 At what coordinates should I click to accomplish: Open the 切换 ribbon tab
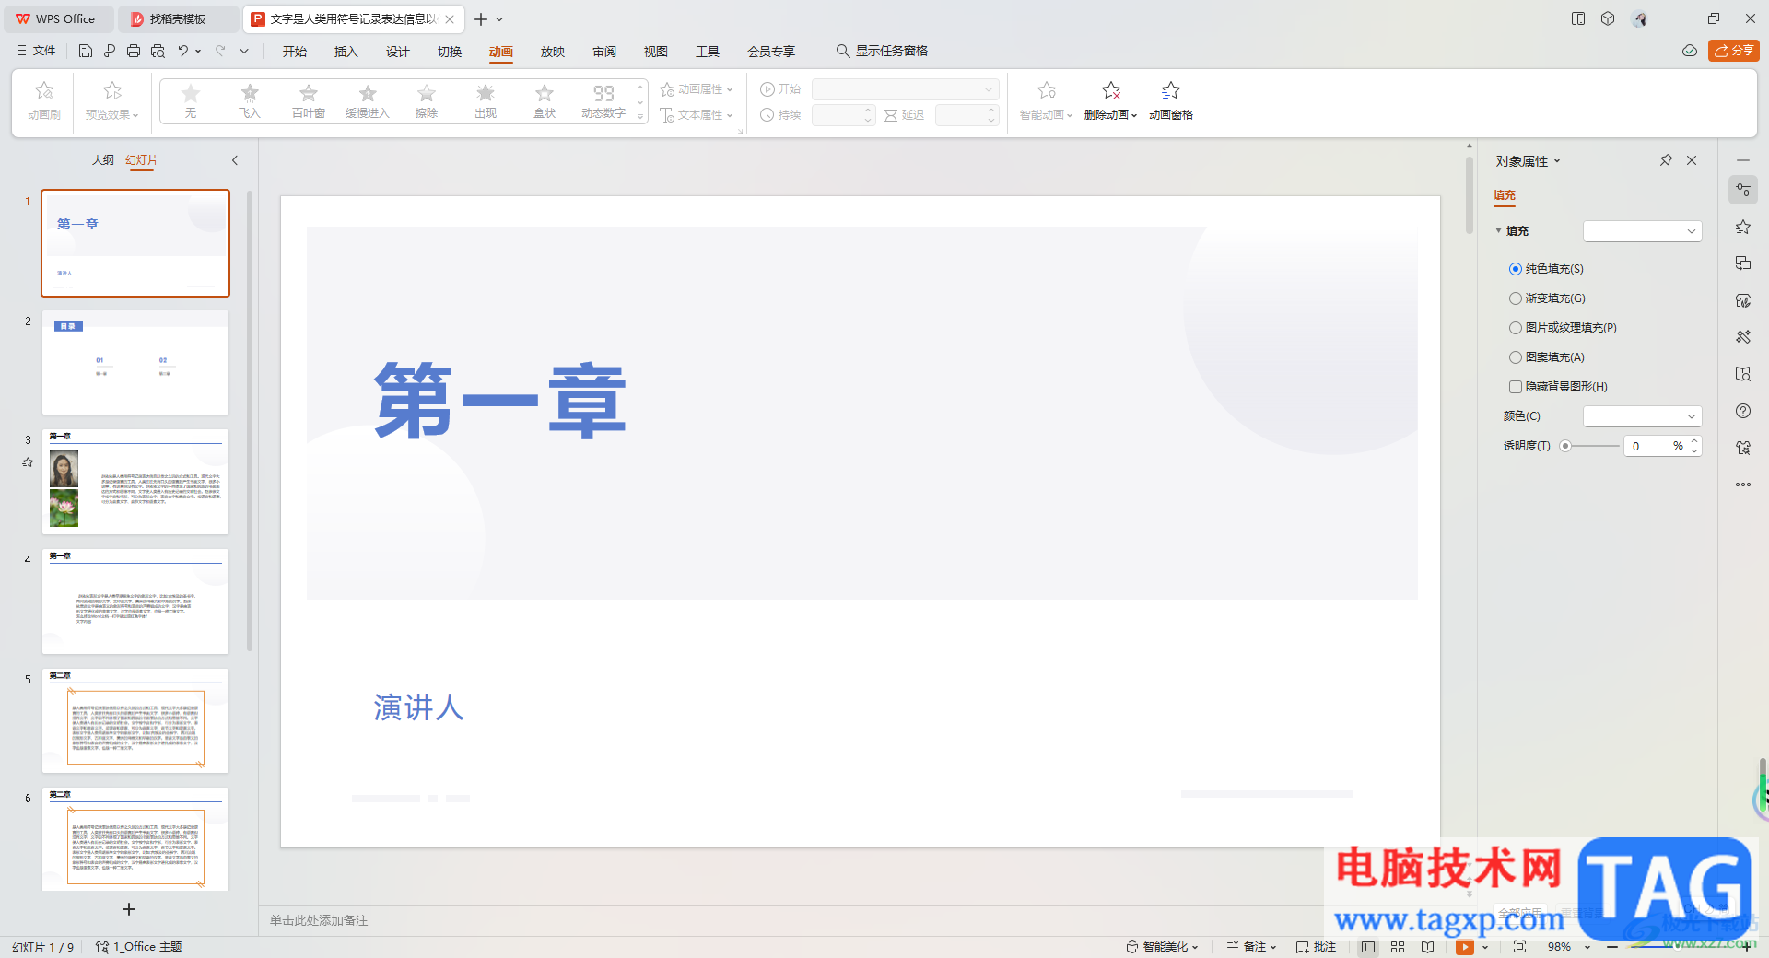click(x=450, y=52)
